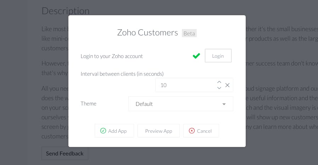
Task: Click the green circle check icon on Add App
Action: [x=103, y=131]
